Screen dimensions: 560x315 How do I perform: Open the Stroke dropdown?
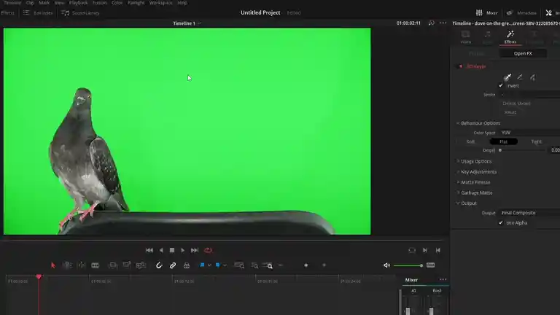pyautogui.click(x=529, y=95)
